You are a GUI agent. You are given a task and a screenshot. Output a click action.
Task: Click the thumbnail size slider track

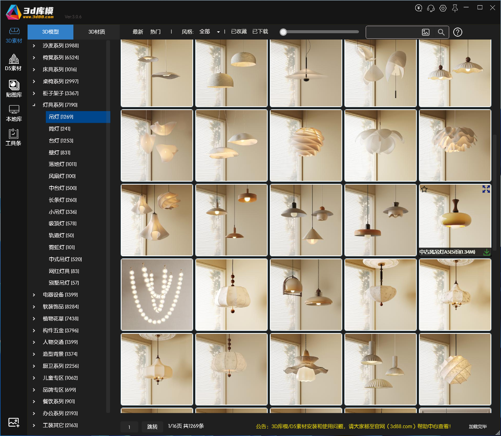pos(319,32)
